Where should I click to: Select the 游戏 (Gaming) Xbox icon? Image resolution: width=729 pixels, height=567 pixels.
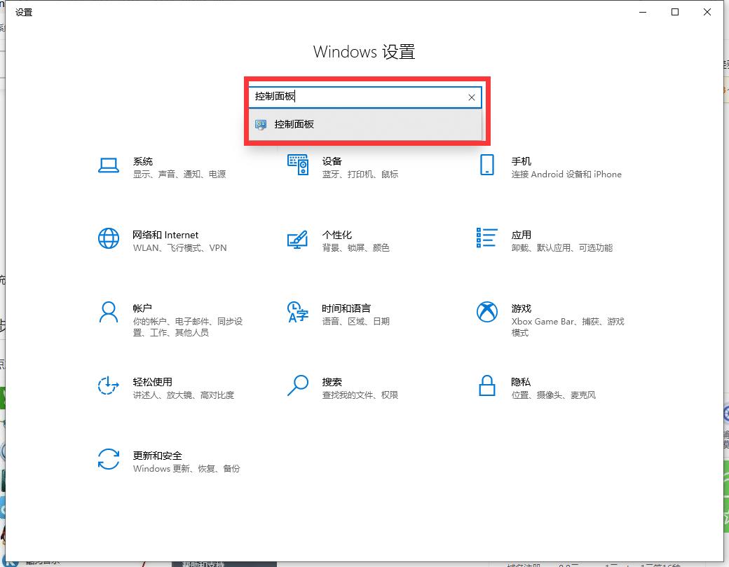(486, 312)
